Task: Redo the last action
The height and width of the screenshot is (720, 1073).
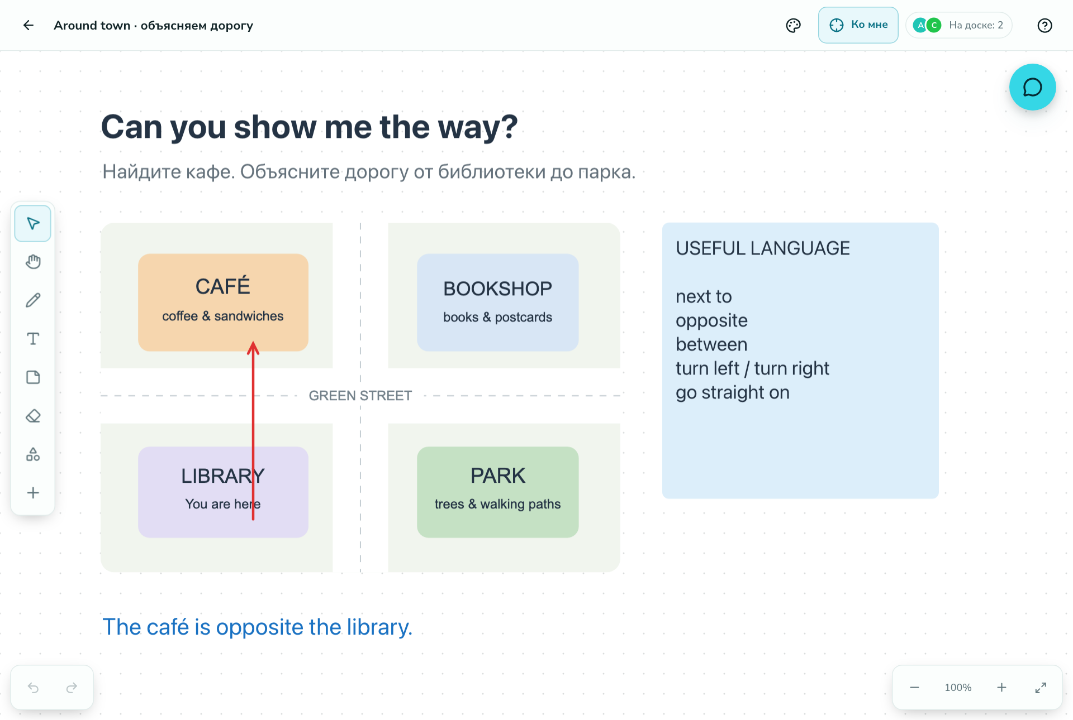Action: pyautogui.click(x=72, y=688)
